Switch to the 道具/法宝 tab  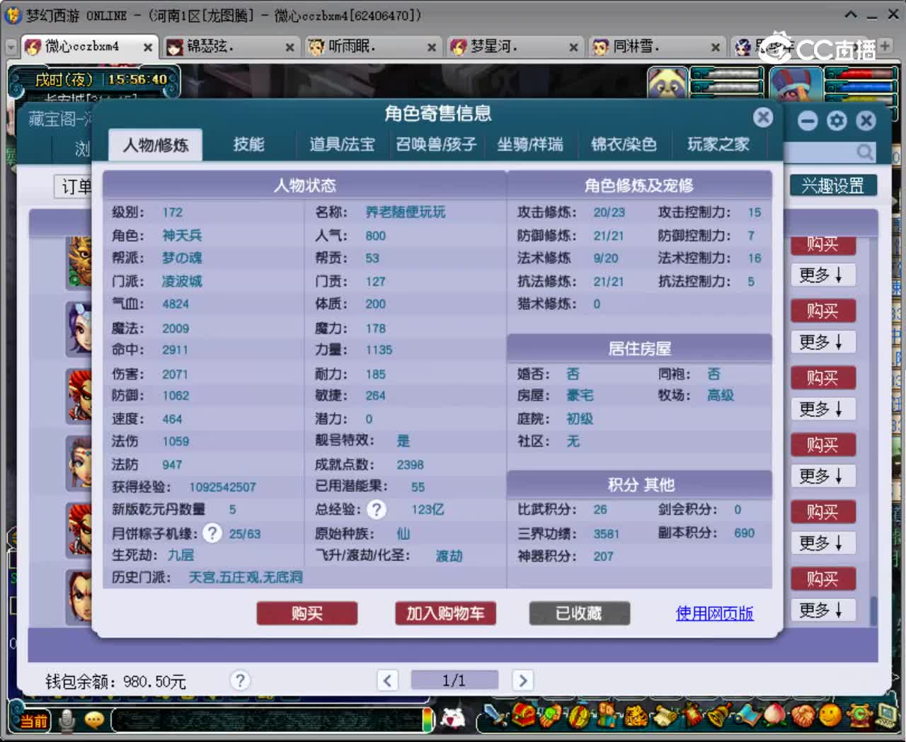pos(342,144)
